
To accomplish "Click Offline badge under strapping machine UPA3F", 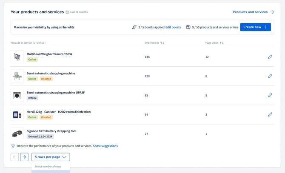I will [x=32, y=98].
